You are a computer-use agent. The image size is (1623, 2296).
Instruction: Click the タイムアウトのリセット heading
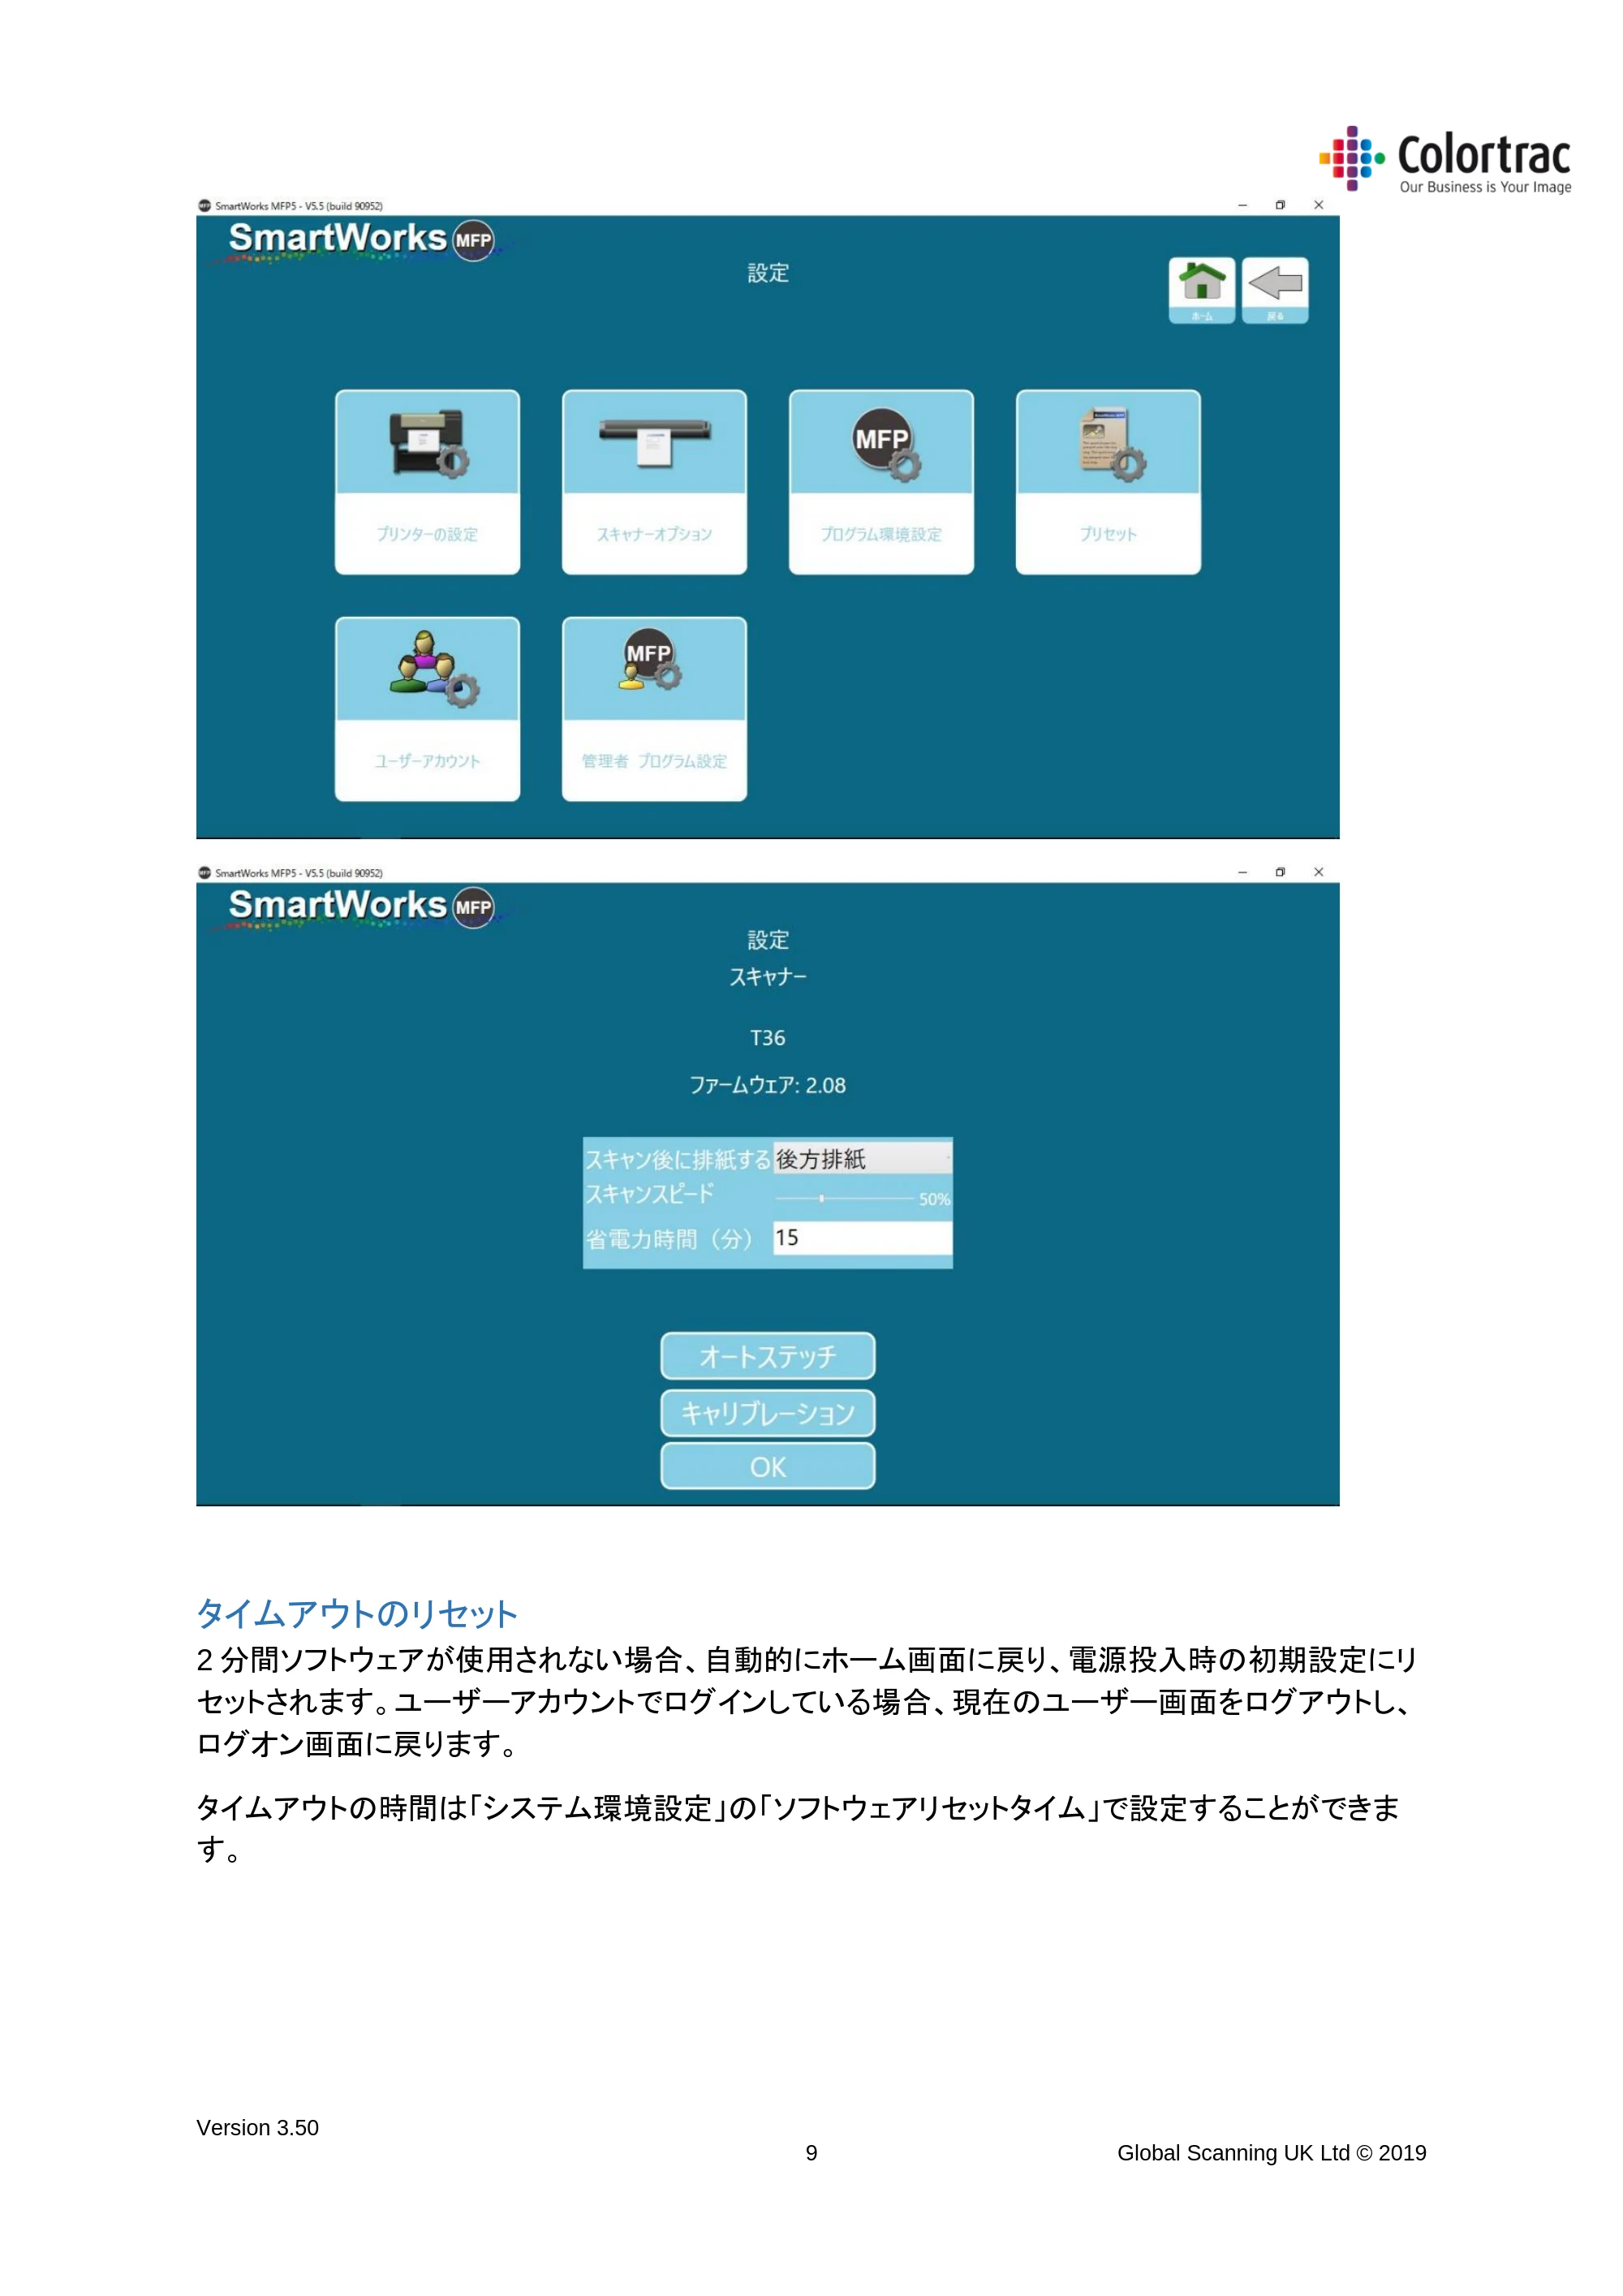(x=357, y=1613)
